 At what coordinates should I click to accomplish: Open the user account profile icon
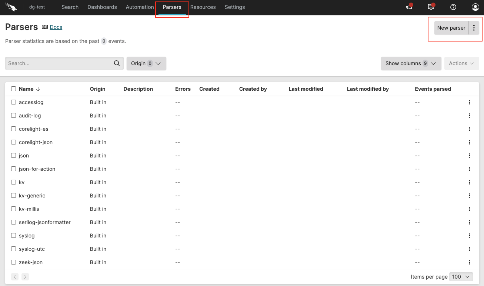coord(475,7)
